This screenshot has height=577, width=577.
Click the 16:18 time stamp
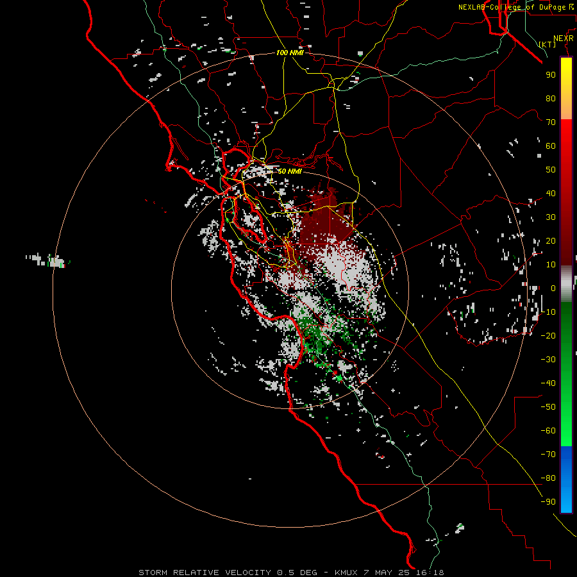430,573
